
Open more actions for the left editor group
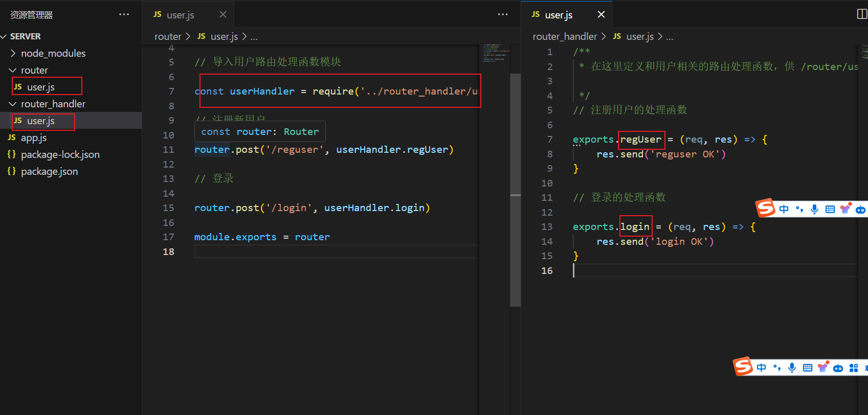click(x=503, y=14)
